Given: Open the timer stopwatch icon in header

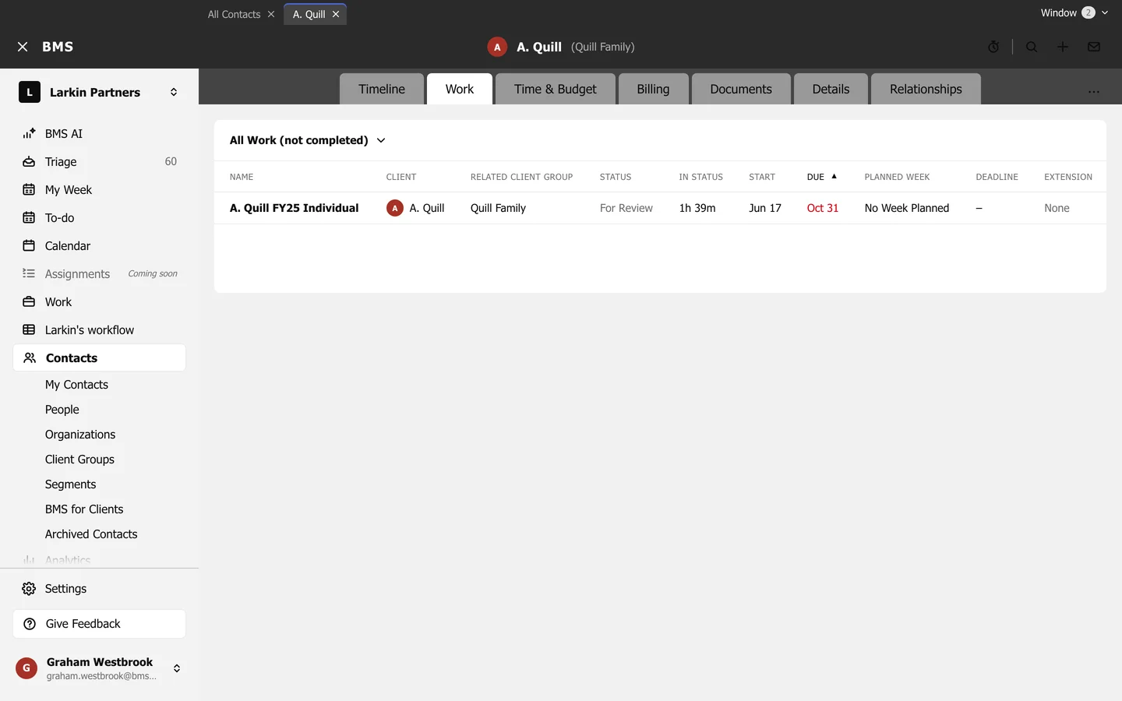Looking at the screenshot, I should [993, 47].
